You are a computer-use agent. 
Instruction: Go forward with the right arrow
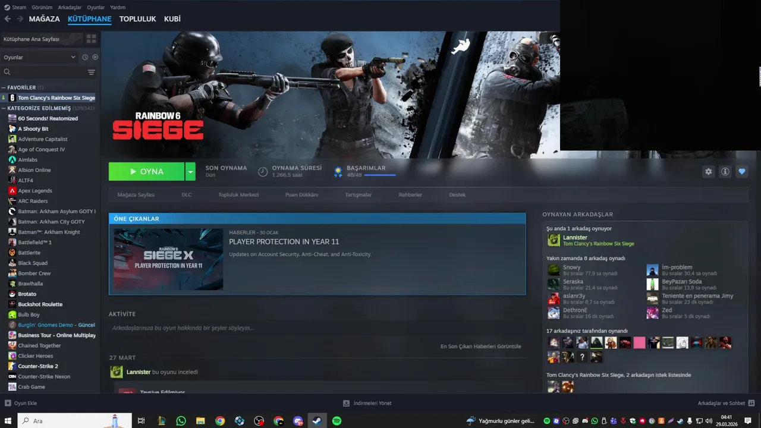[20, 19]
